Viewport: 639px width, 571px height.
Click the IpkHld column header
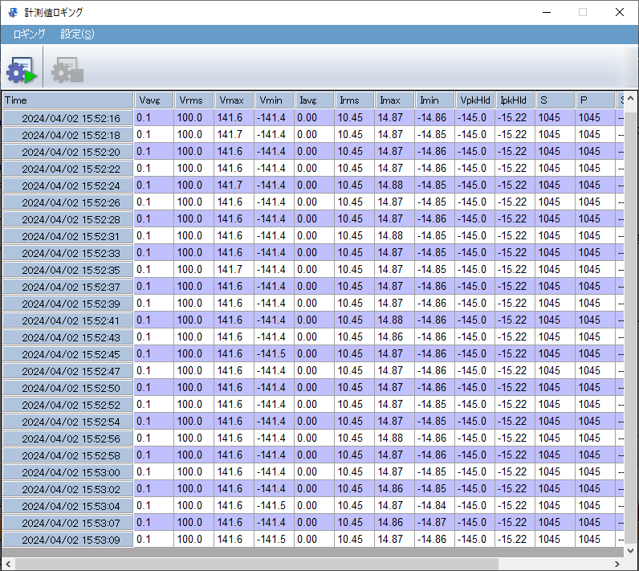[x=515, y=100]
